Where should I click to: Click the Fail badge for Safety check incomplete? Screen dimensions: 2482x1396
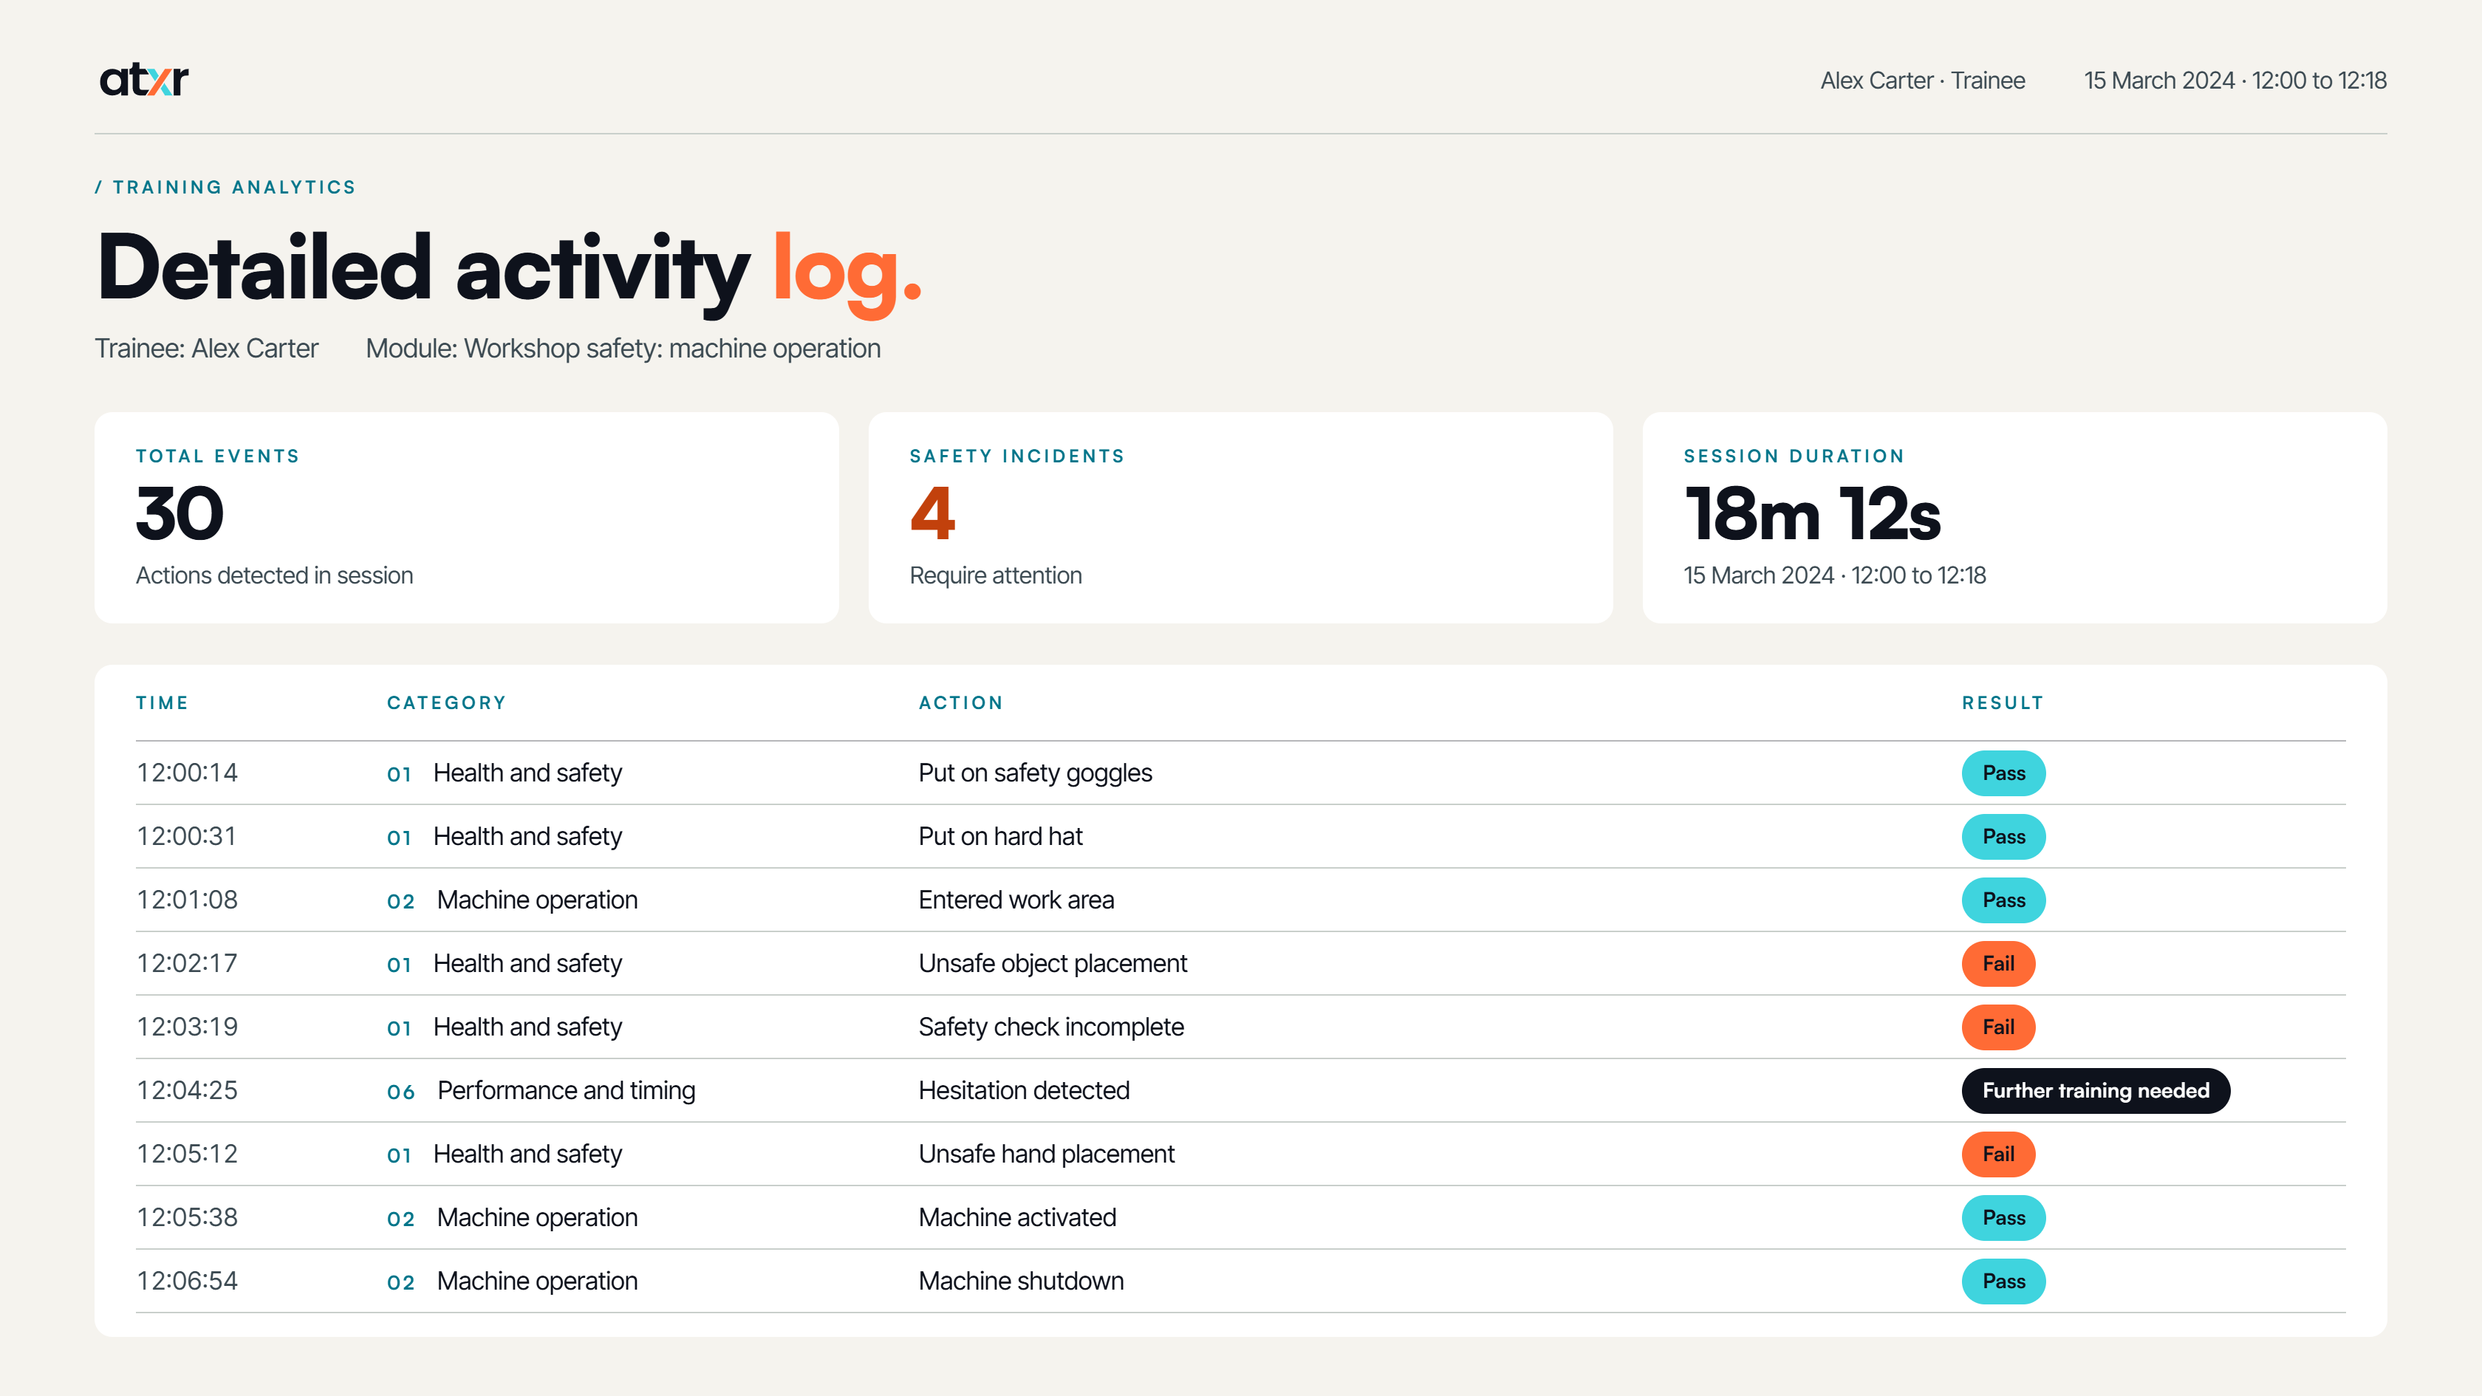tap(1998, 1027)
